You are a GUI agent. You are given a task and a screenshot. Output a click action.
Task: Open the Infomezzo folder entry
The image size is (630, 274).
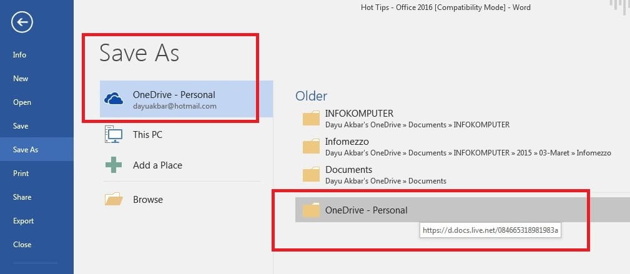coord(463,147)
